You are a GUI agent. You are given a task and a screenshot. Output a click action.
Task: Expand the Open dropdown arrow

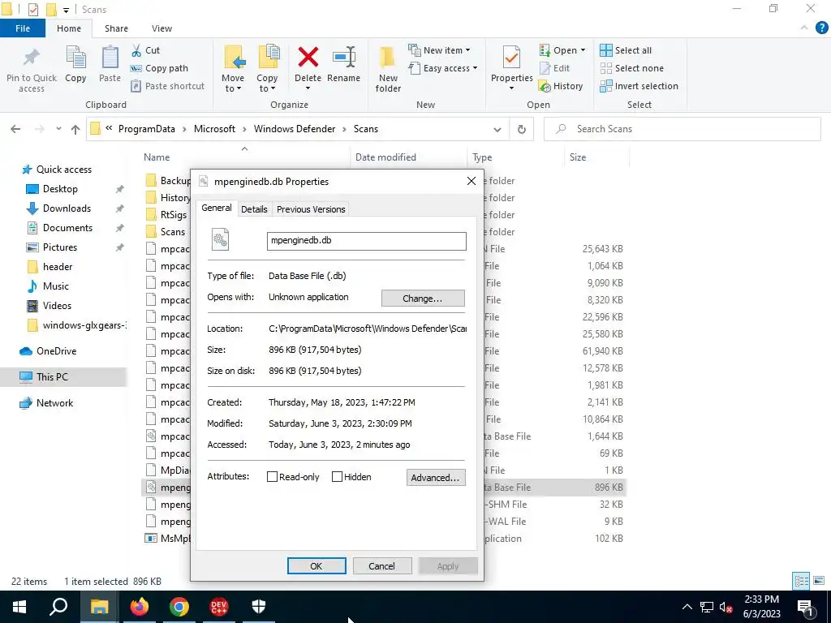583,50
